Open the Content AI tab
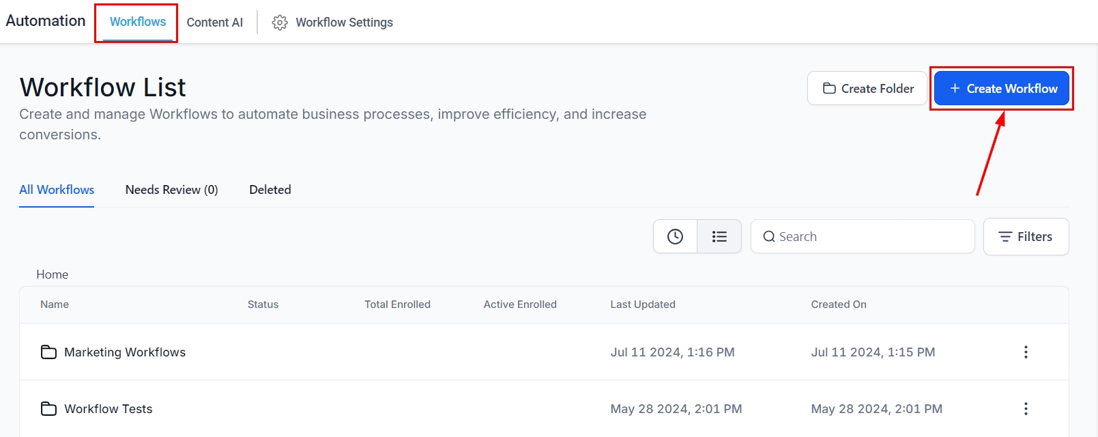Viewport: 1098px width, 437px height. coord(214,23)
